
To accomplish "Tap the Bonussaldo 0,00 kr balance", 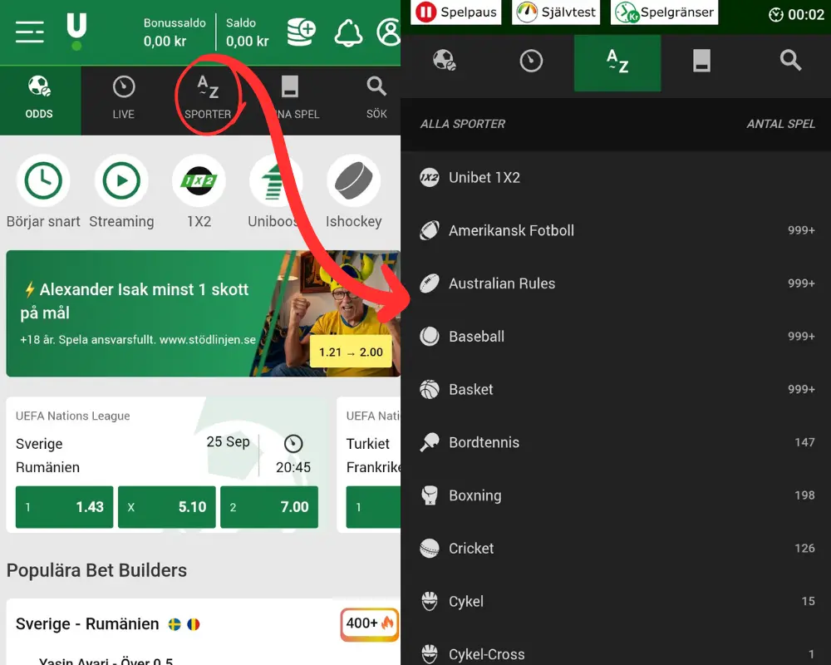I will point(175,32).
